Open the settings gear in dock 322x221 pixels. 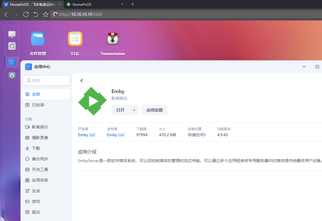click(12, 76)
